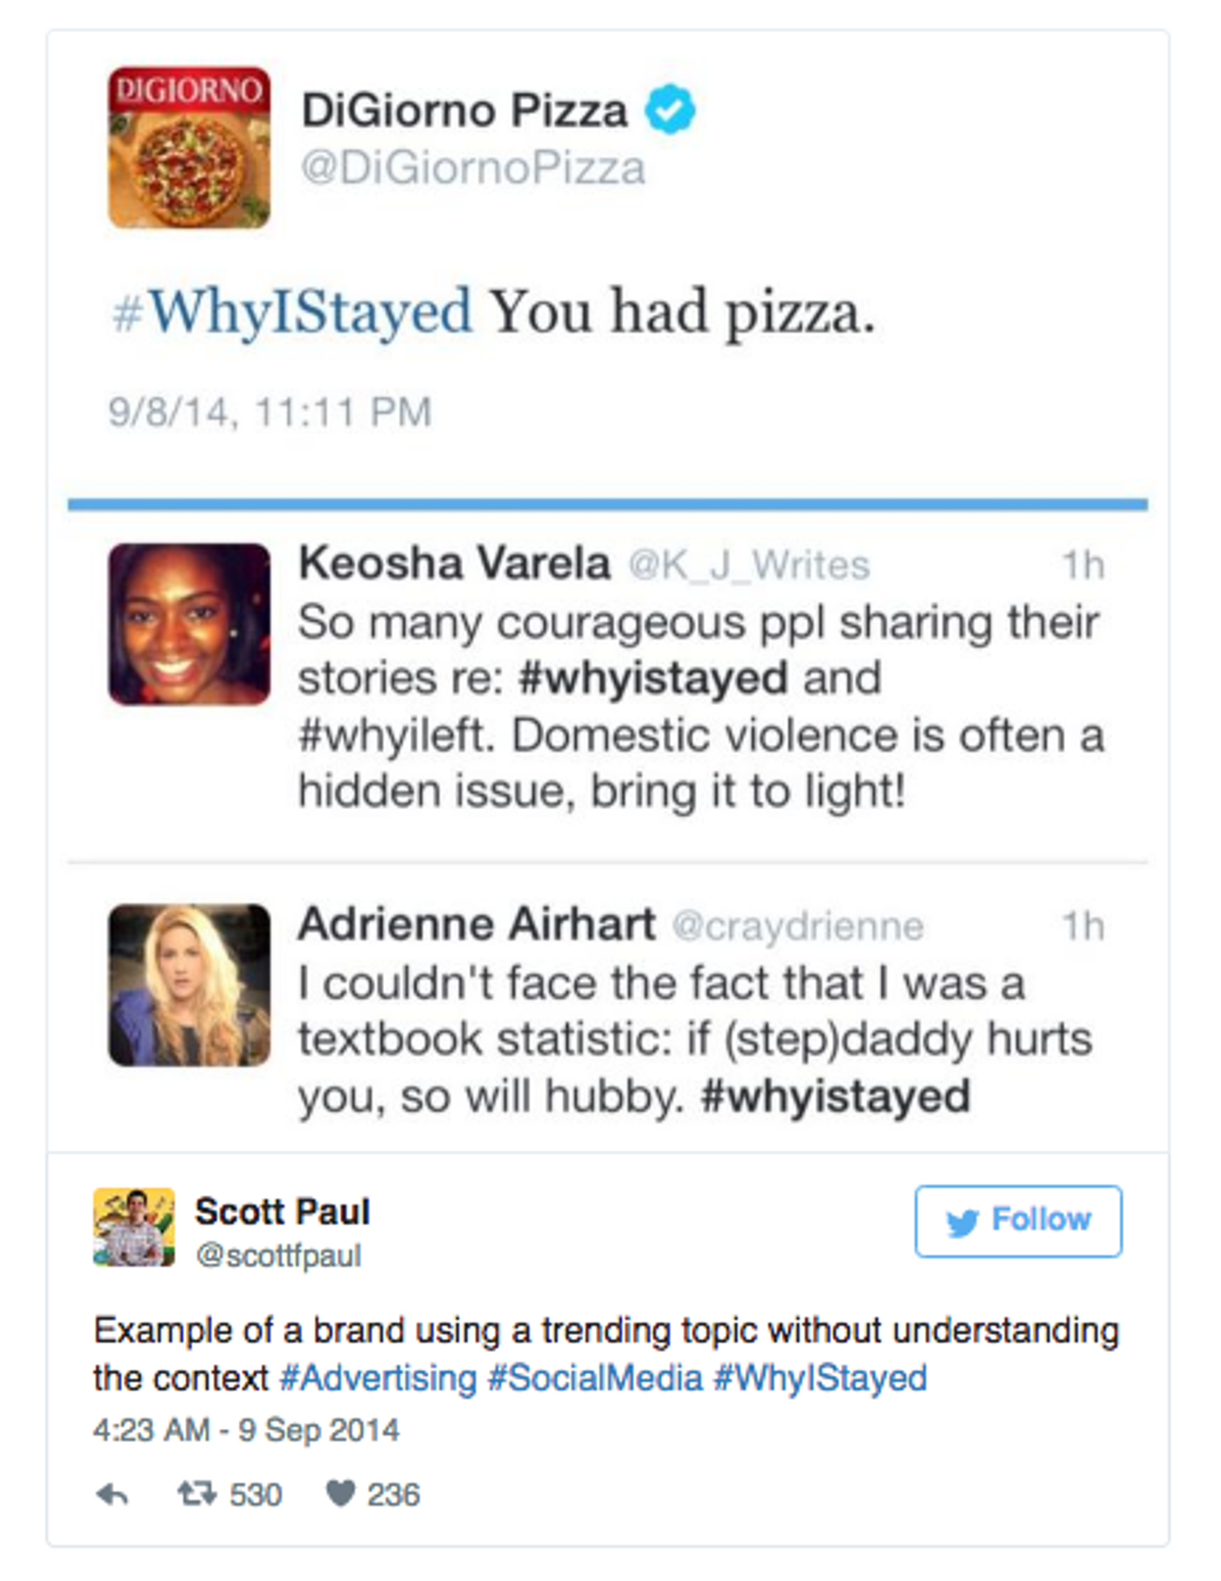This screenshot has height=1581, width=1221.
Task: Open DiGiorno Pizza profile picture
Action: click(189, 147)
